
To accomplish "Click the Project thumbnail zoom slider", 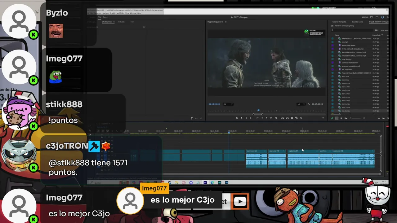I will [x=356, y=118].
